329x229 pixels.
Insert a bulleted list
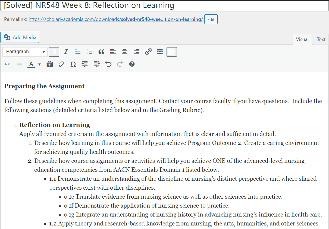(x=78, y=52)
